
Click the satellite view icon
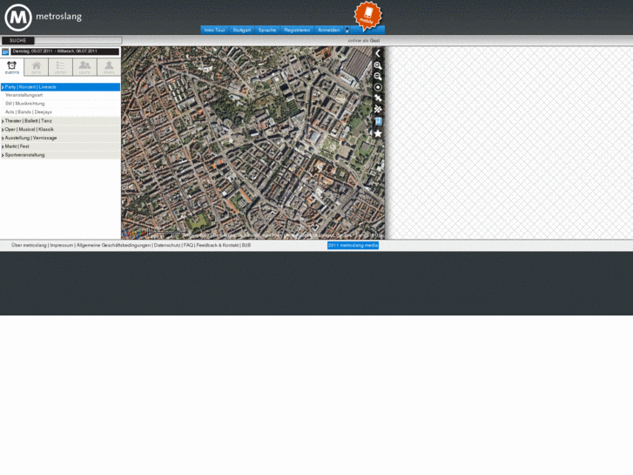378,98
